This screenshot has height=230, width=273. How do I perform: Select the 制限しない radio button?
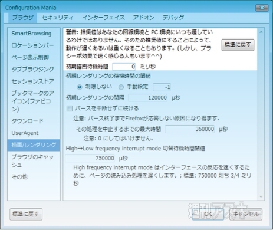pos(80,87)
